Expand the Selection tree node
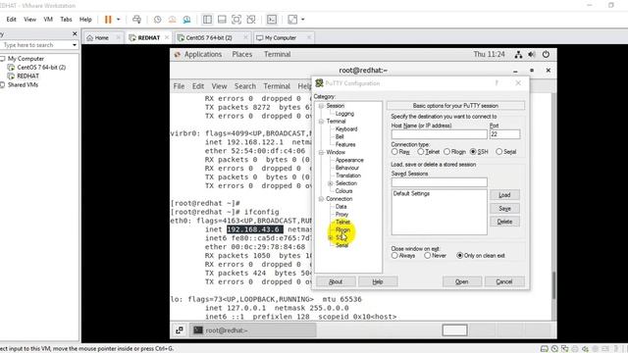The width and height of the screenshot is (628, 353). click(x=331, y=183)
